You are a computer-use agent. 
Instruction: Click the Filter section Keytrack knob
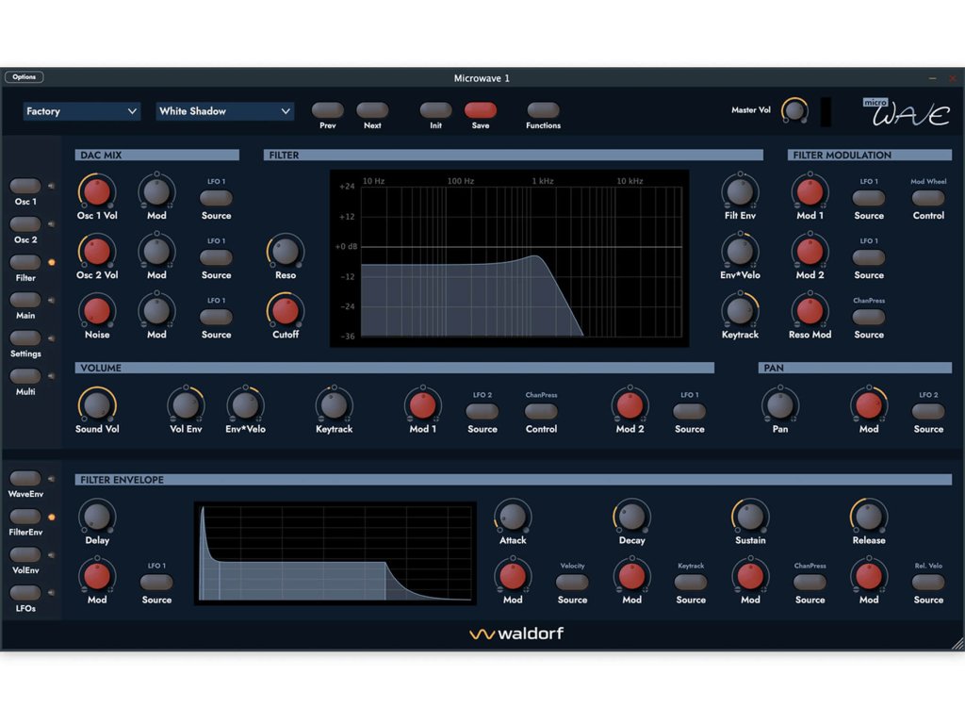(740, 311)
